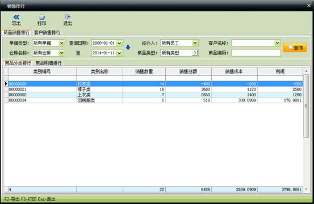The width and height of the screenshot is (314, 204).
Task: Expand the 仓库名称 dropdown
Action: [62, 53]
